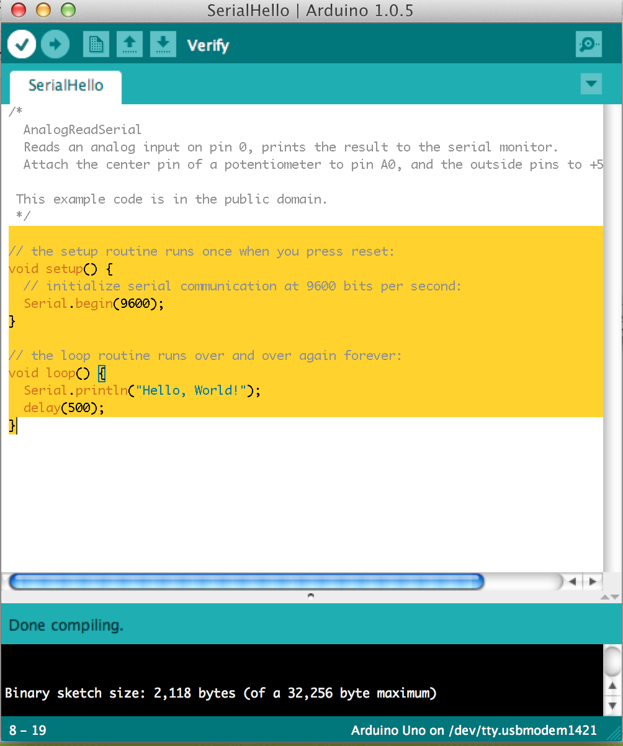Click the console output showing binary sketch size
This screenshot has width=623, height=746.
(220, 693)
